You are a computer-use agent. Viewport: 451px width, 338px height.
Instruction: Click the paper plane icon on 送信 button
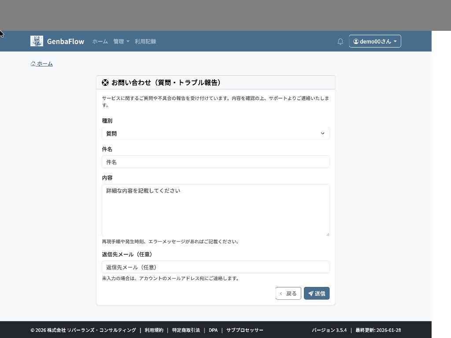coord(311,293)
